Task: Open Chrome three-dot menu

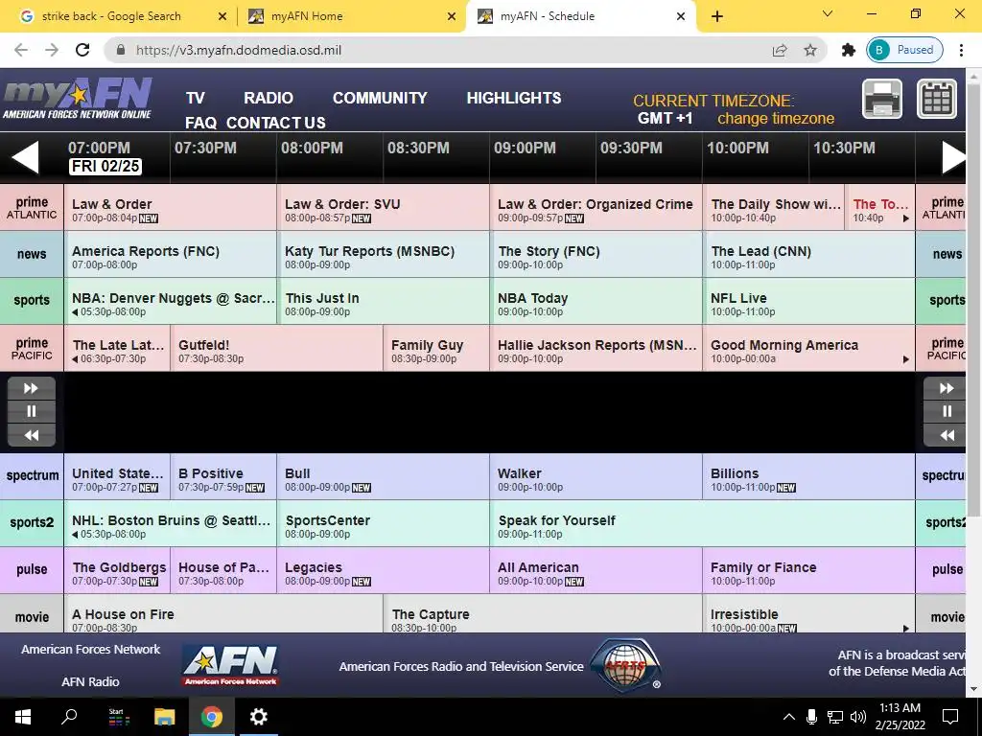Action: (x=961, y=50)
